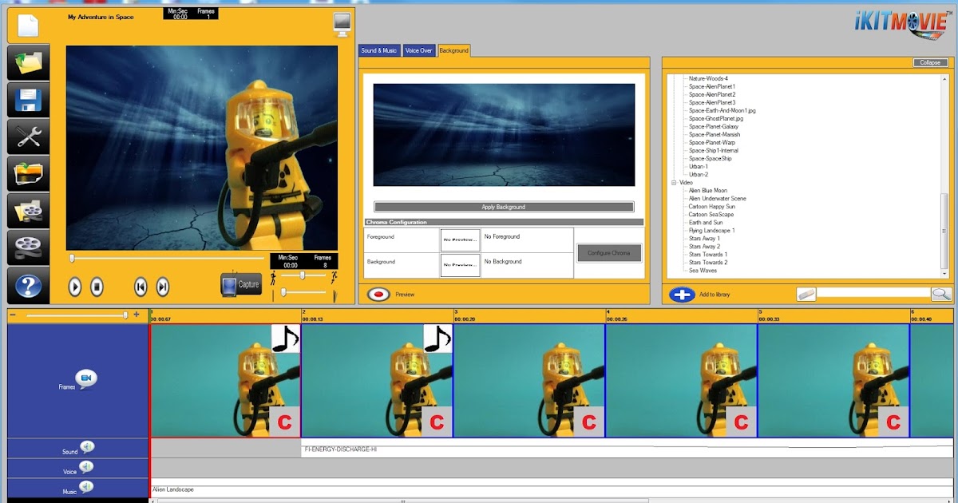Select the frame 4 thumbnail in timeline
The image size is (958, 503).
pyautogui.click(x=681, y=381)
